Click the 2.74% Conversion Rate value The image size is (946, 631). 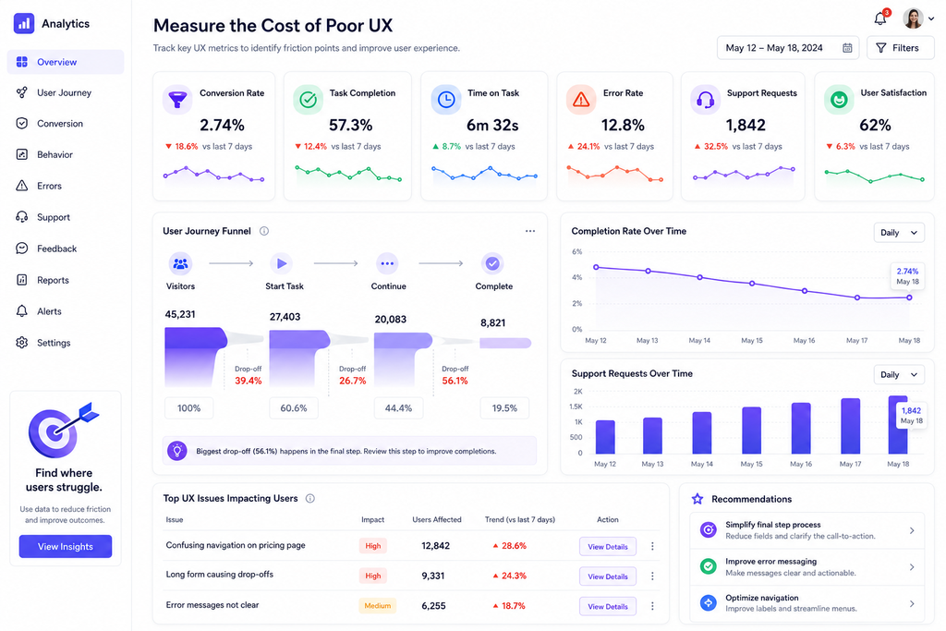coord(222,126)
